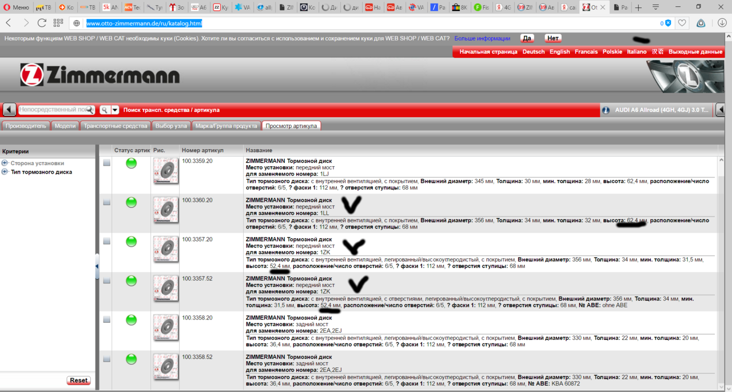Tick the checkbox for article 100.3358.52

pyautogui.click(x=106, y=359)
